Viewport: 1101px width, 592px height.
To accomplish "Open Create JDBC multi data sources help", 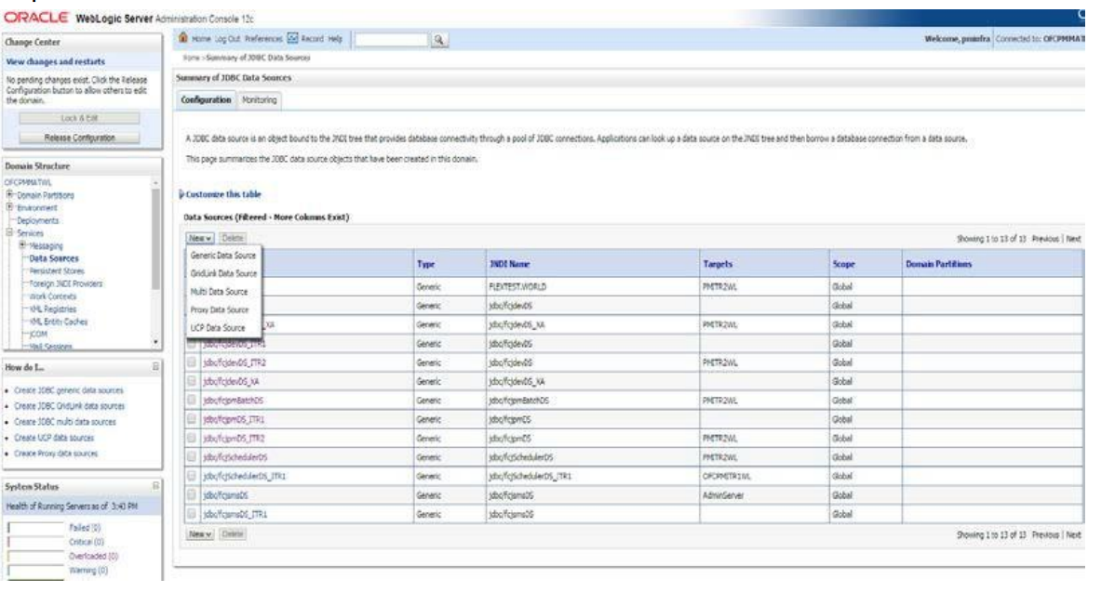I will (65, 422).
